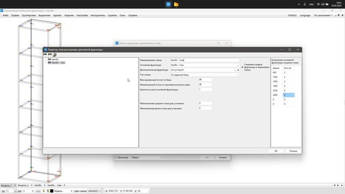Select Gemfix - 1шаг scheme in the tree

[x=58, y=63]
